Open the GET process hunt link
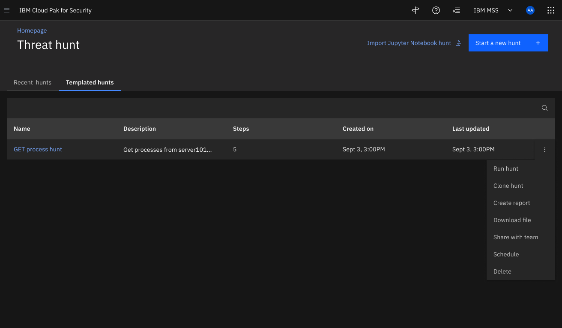The height and width of the screenshot is (328, 562). coord(38,149)
